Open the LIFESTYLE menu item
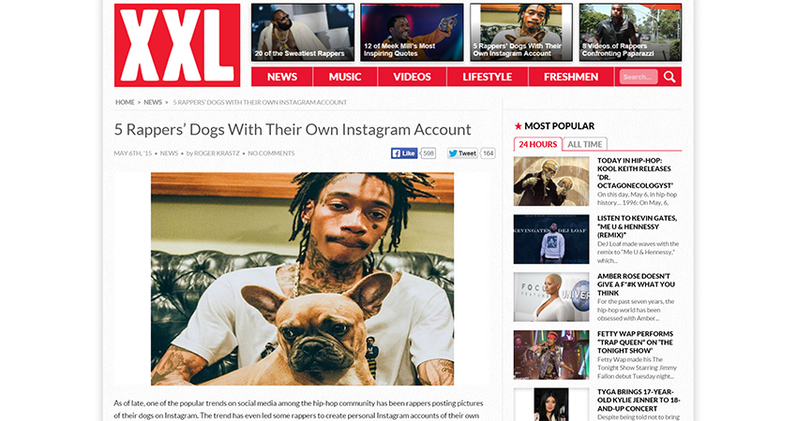 488,77
